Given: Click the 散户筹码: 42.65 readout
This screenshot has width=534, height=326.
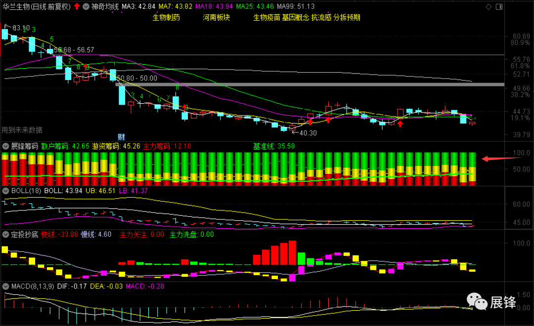Looking at the screenshot, I should click(65, 146).
